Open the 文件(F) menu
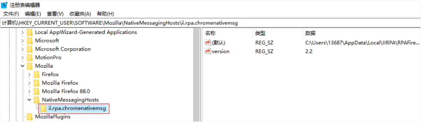The width and height of the screenshot is (421, 122). coord(11,14)
